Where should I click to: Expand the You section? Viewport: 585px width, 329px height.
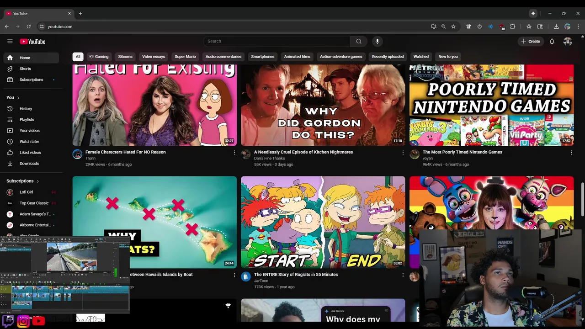pyautogui.click(x=13, y=97)
